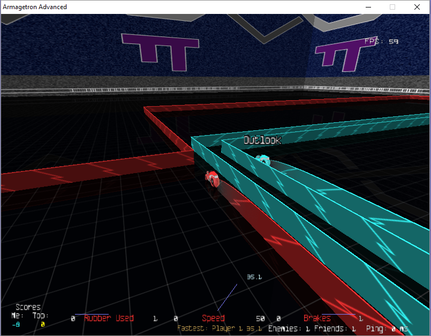Screen dimensions: 431x336
Task: Click the Ping status readout
Action: coord(385,328)
